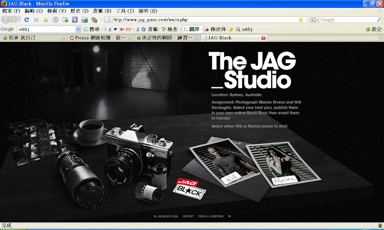Expand the back/forward history dropdown arrow

[19, 20]
